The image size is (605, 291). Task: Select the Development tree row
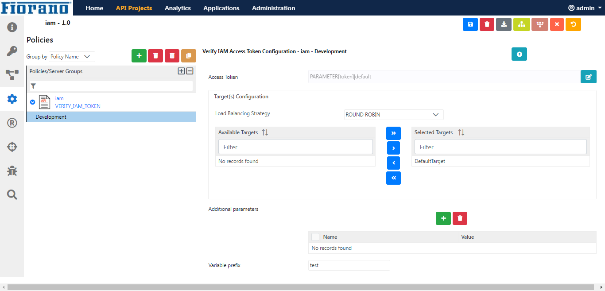111,117
